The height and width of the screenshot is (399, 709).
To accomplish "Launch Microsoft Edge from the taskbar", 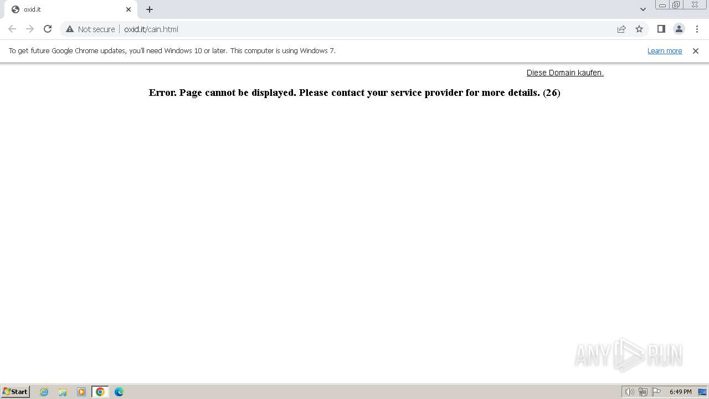I will (119, 392).
